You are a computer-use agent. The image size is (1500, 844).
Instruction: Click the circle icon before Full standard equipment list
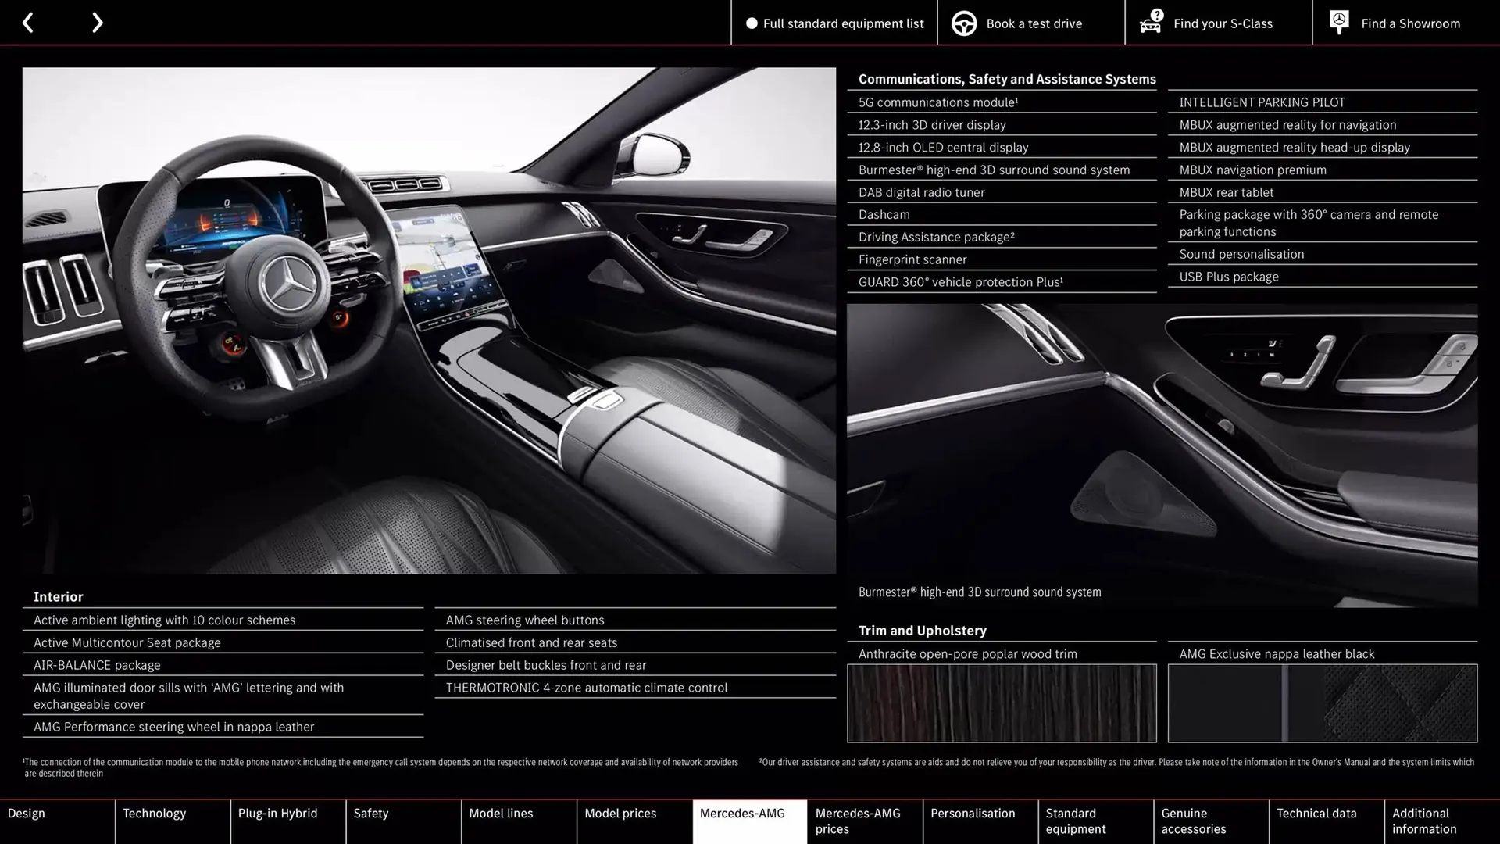(752, 23)
